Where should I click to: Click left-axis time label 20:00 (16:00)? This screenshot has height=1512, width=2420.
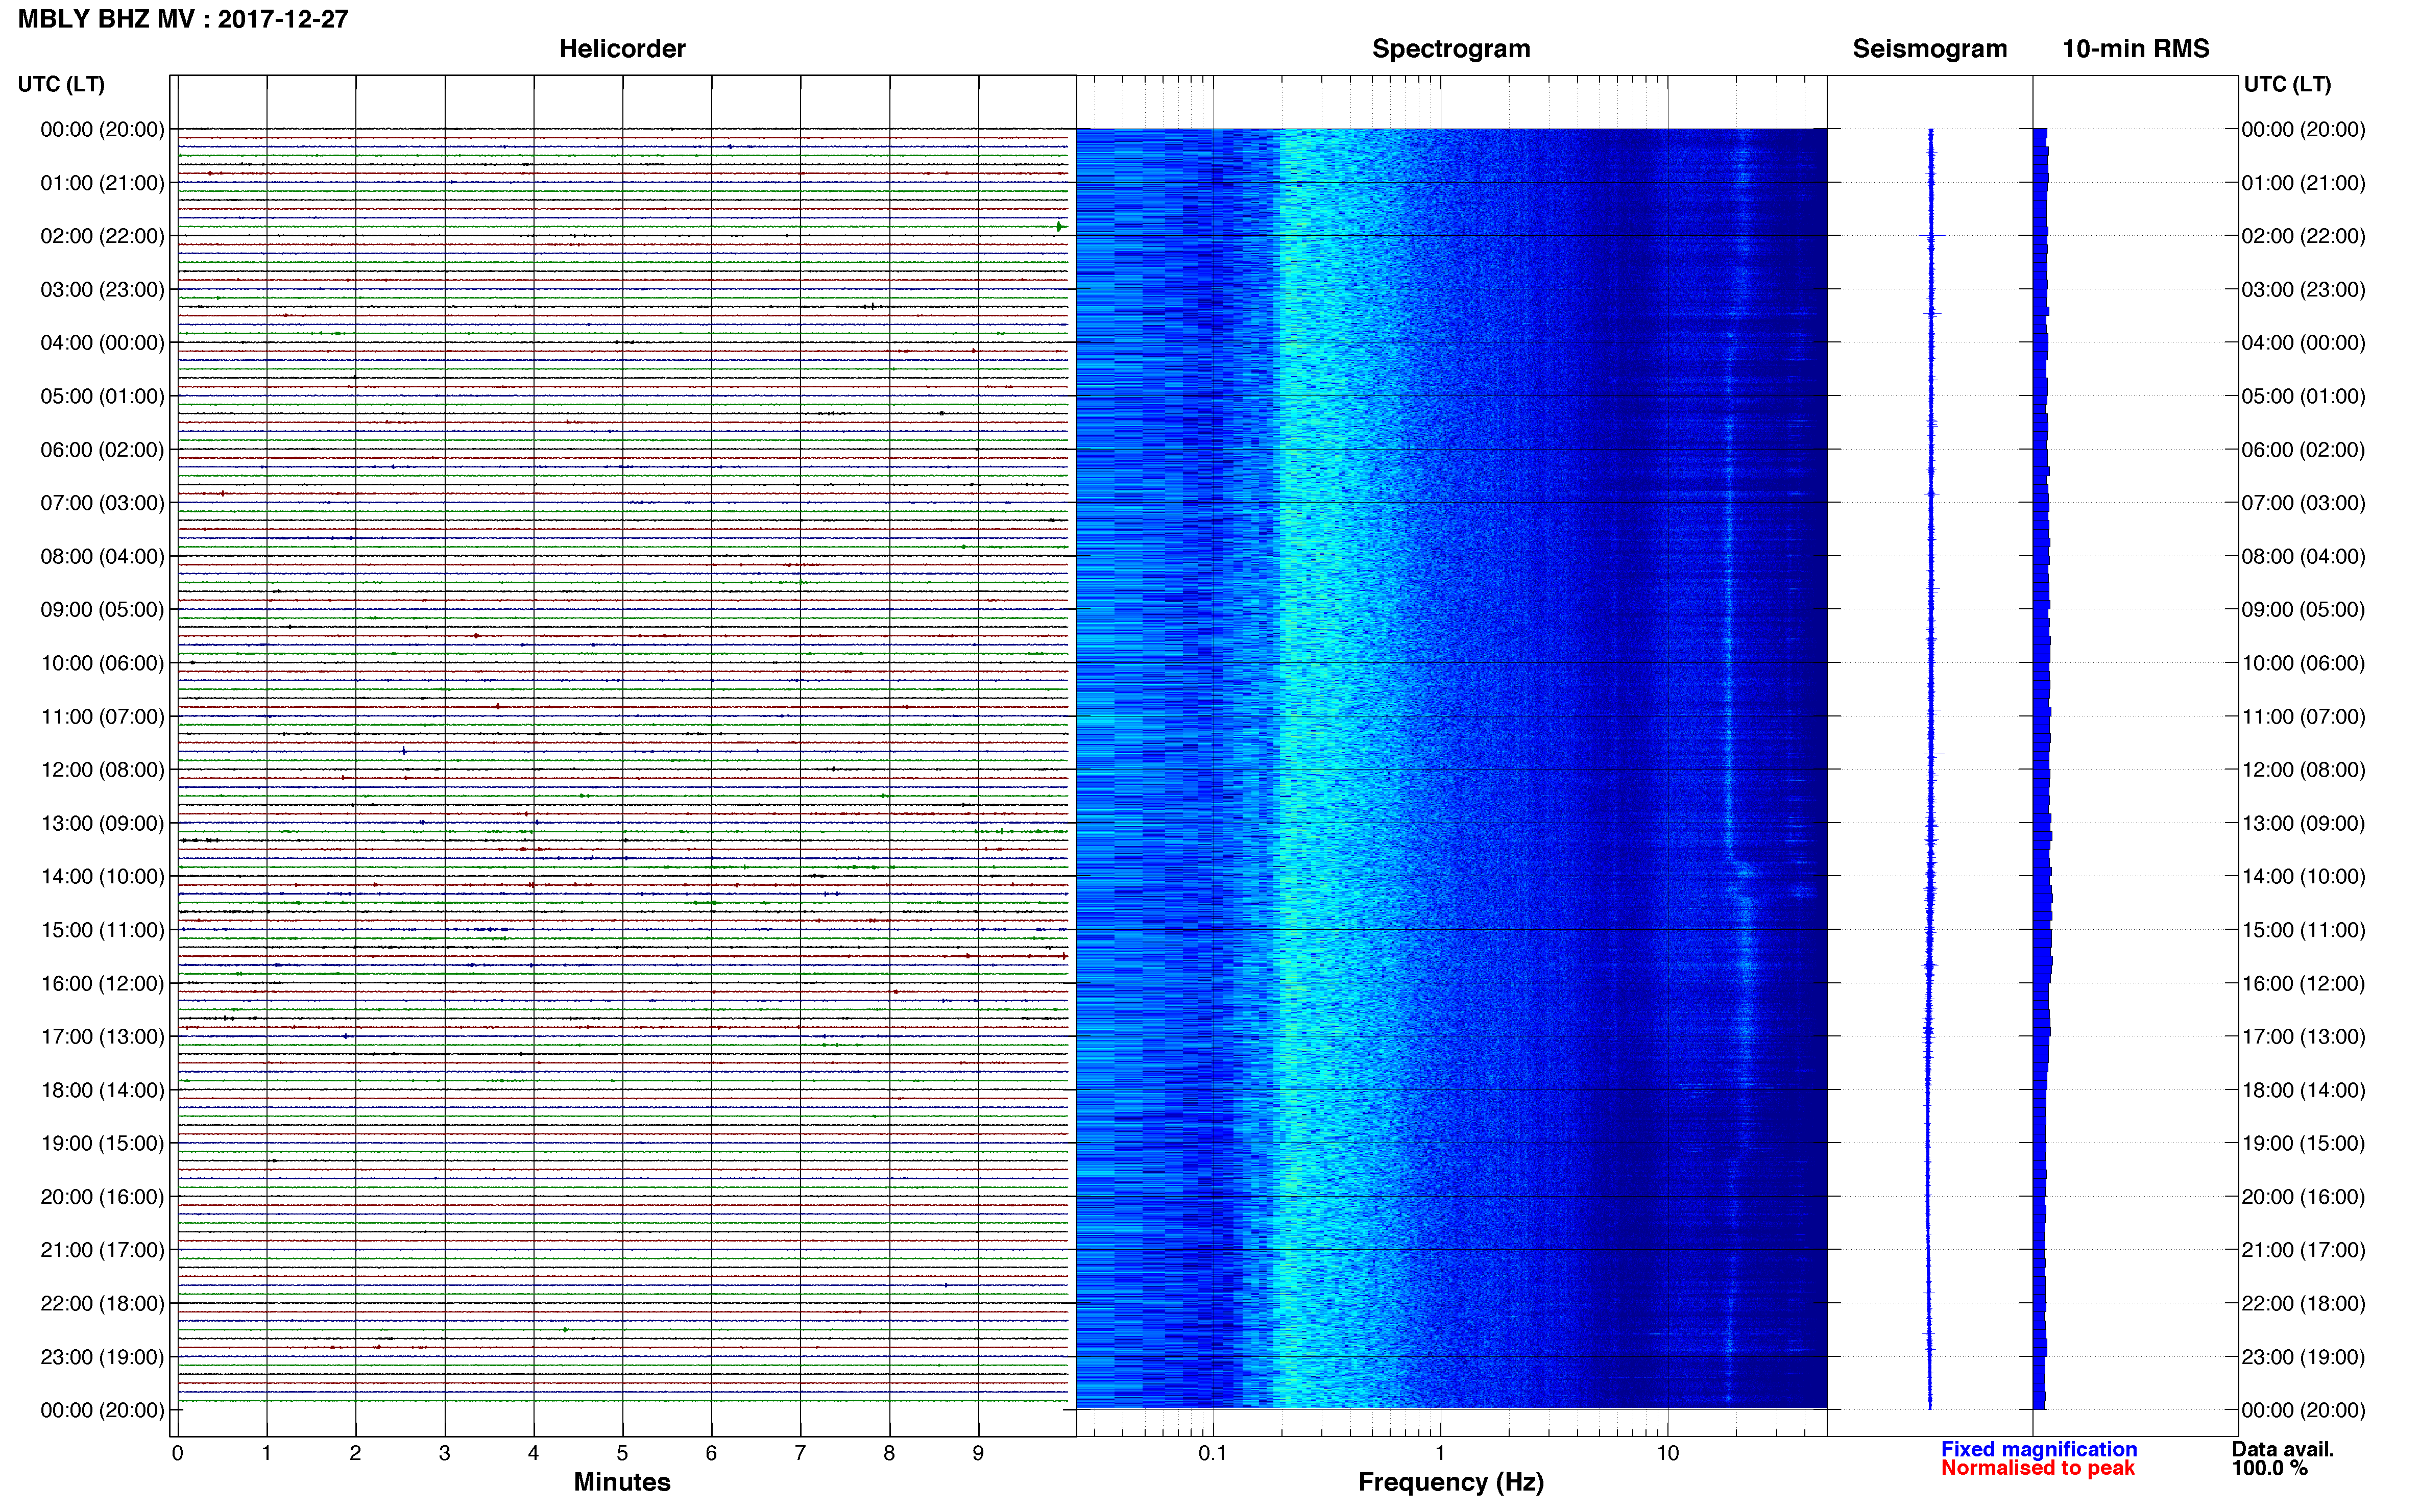[x=102, y=1197]
